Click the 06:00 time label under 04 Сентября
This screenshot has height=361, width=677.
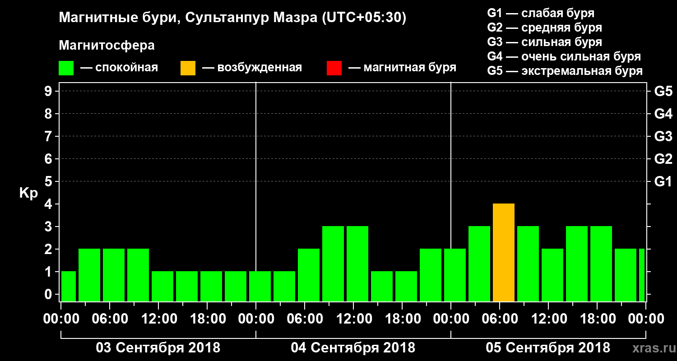pos(305,319)
